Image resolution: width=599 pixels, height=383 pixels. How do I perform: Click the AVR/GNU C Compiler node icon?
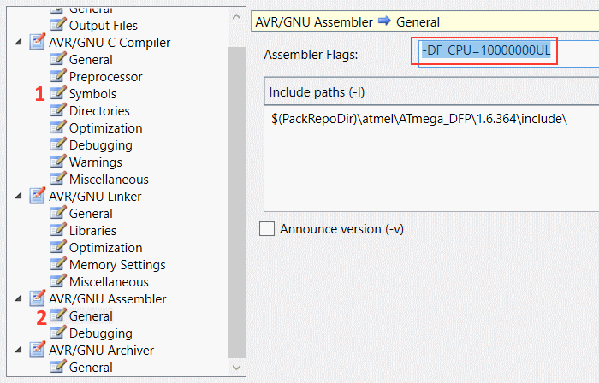(x=38, y=43)
